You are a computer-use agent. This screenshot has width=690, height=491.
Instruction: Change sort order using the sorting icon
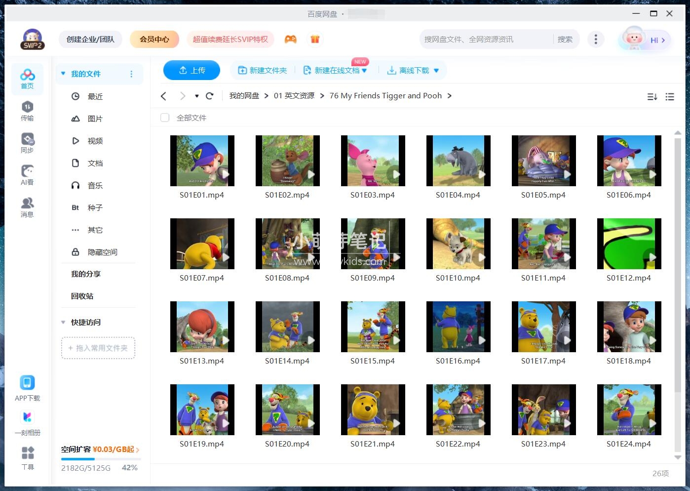click(652, 97)
